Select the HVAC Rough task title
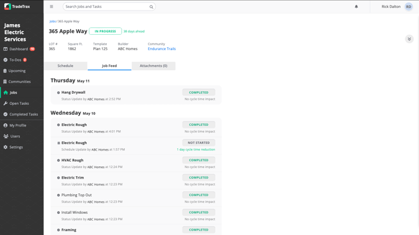 pos(73,160)
